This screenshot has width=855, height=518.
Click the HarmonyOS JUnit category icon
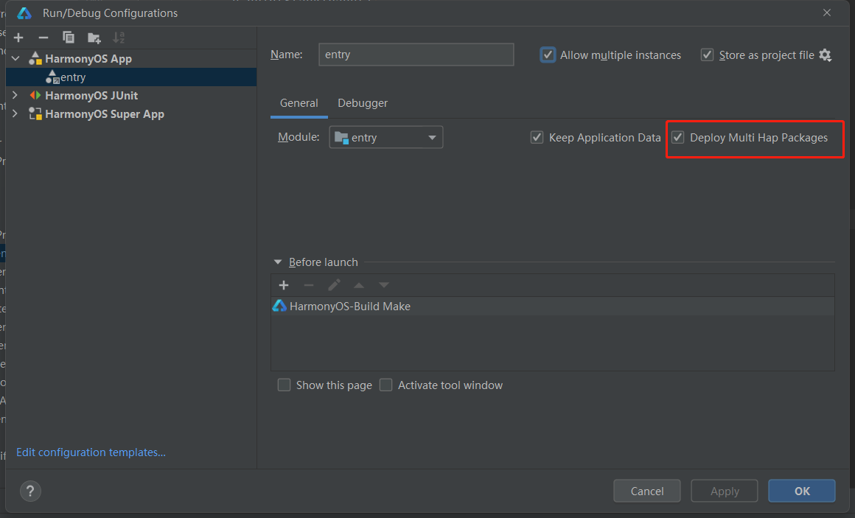[35, 96]
